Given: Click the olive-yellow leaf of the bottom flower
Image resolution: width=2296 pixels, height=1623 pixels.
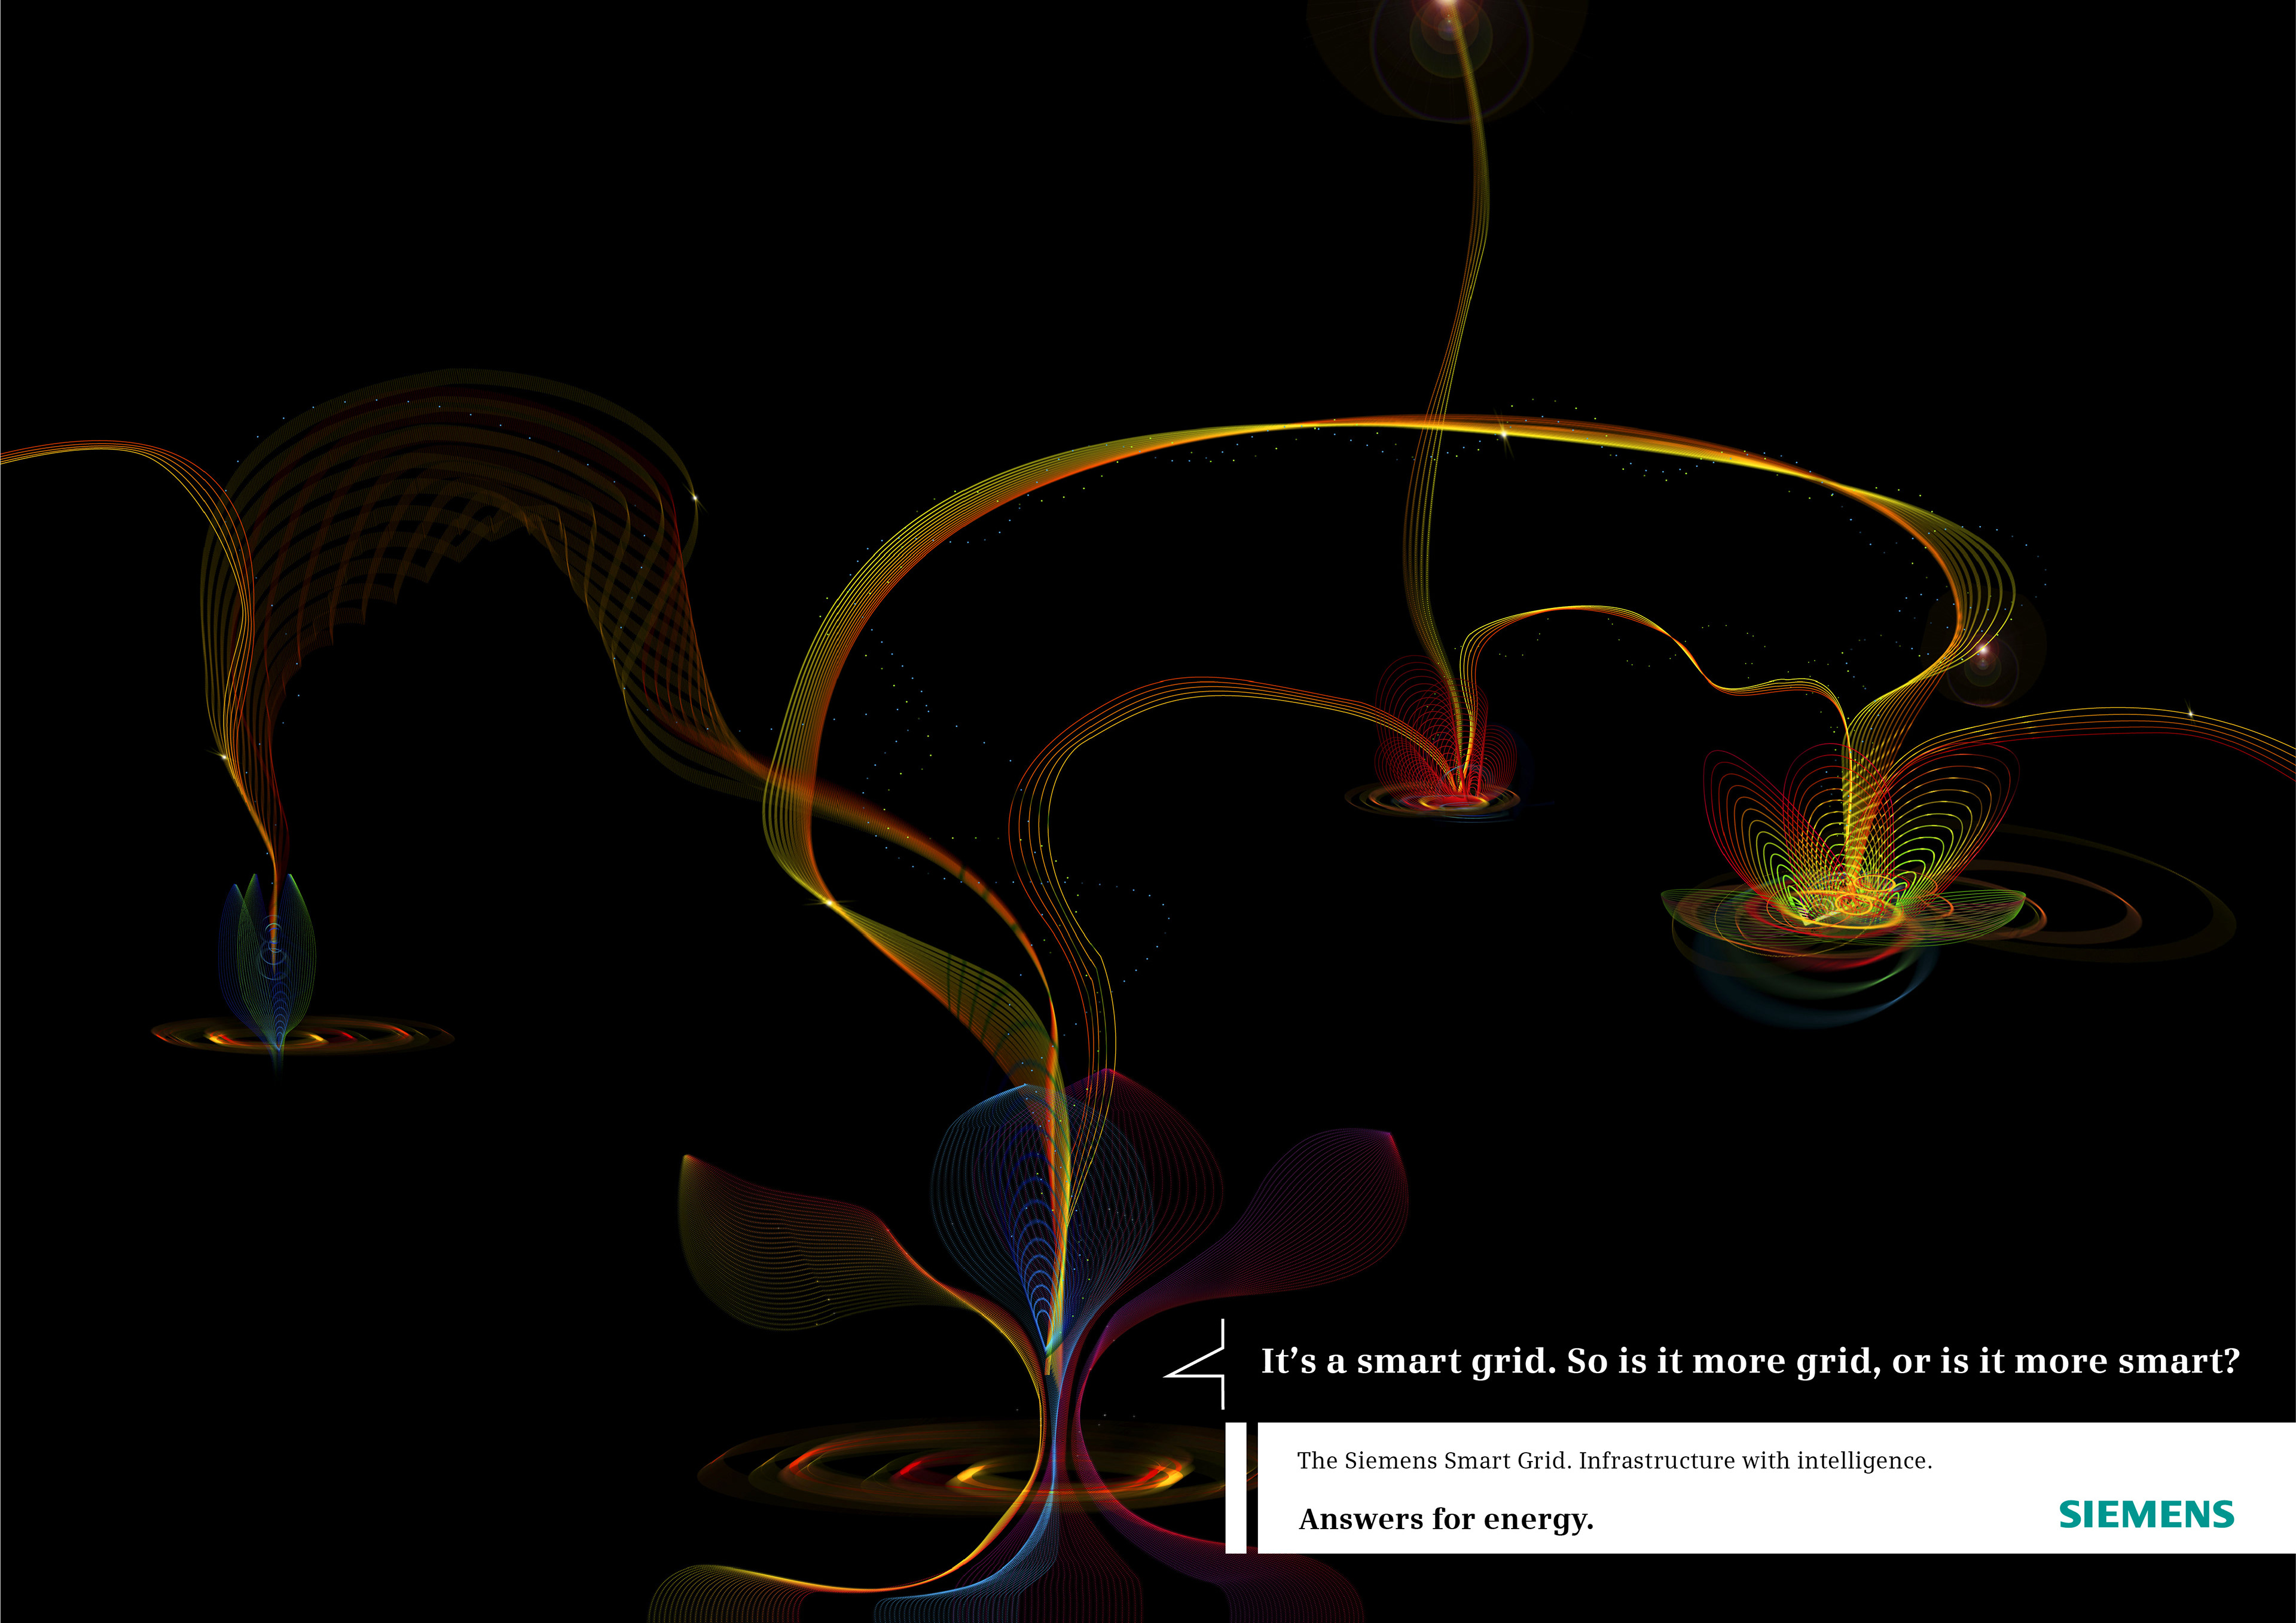Looking at the screenshot, I should pos(770,1250).
